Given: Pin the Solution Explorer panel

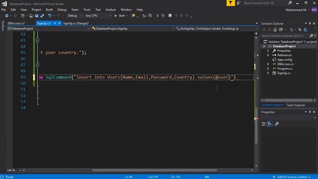Looking at the screenshot, I should 310,23.
